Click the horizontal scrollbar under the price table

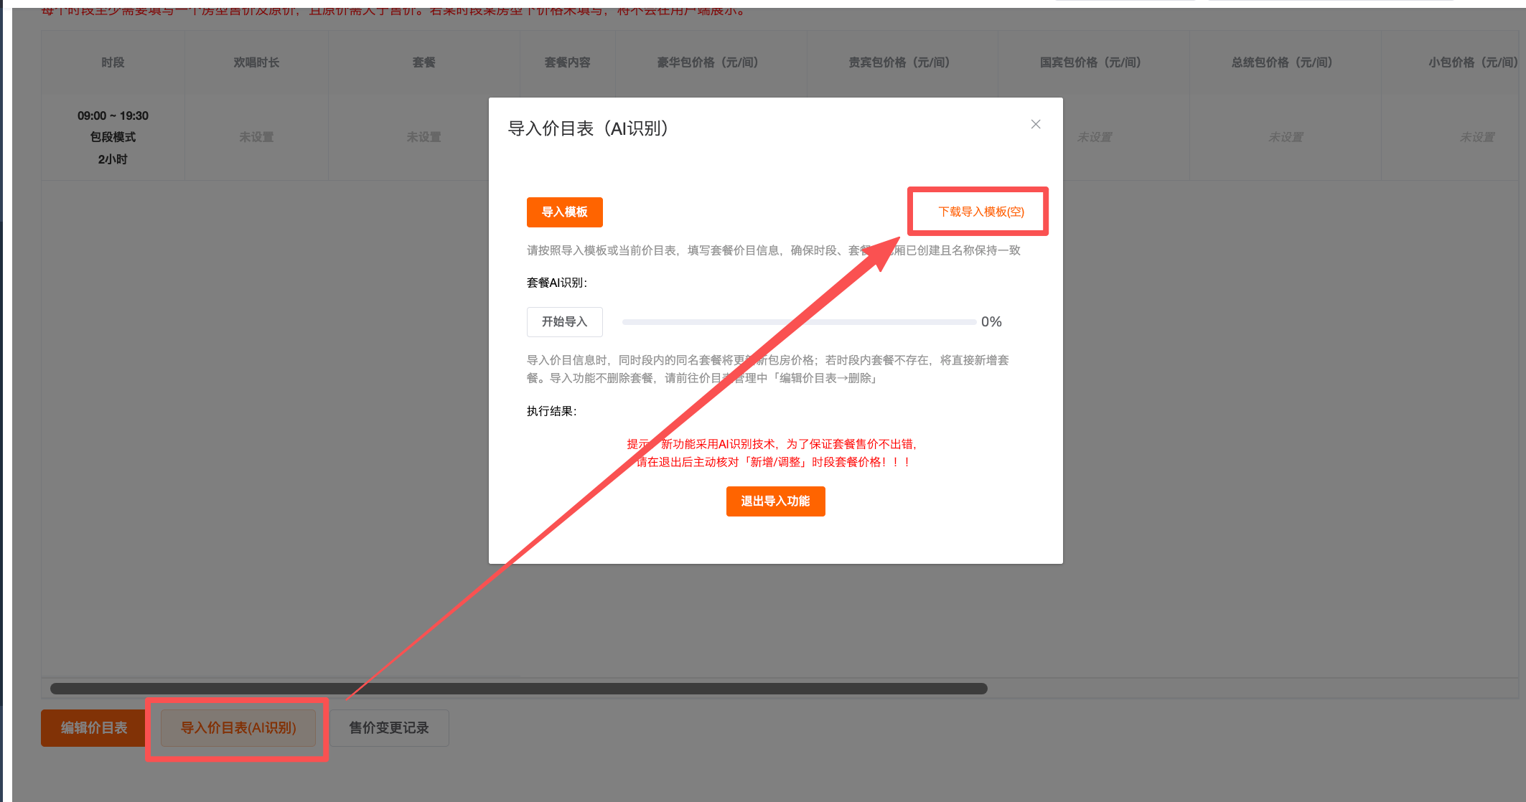(x=518, y=689)
